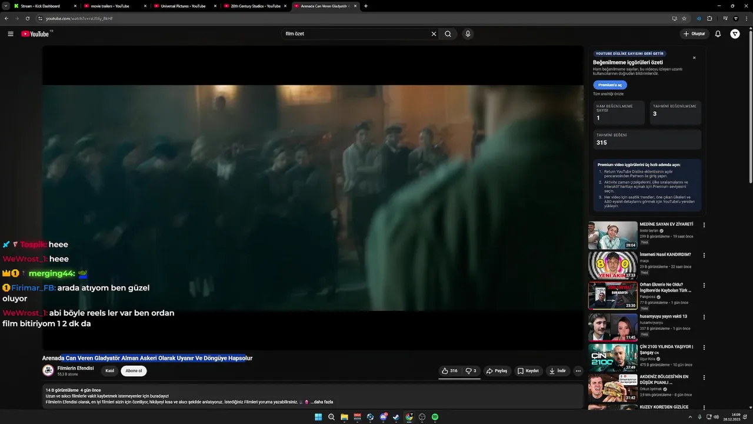
Task: Open Filmlerin Efendisi channel name link
Action: click(76, 368)
